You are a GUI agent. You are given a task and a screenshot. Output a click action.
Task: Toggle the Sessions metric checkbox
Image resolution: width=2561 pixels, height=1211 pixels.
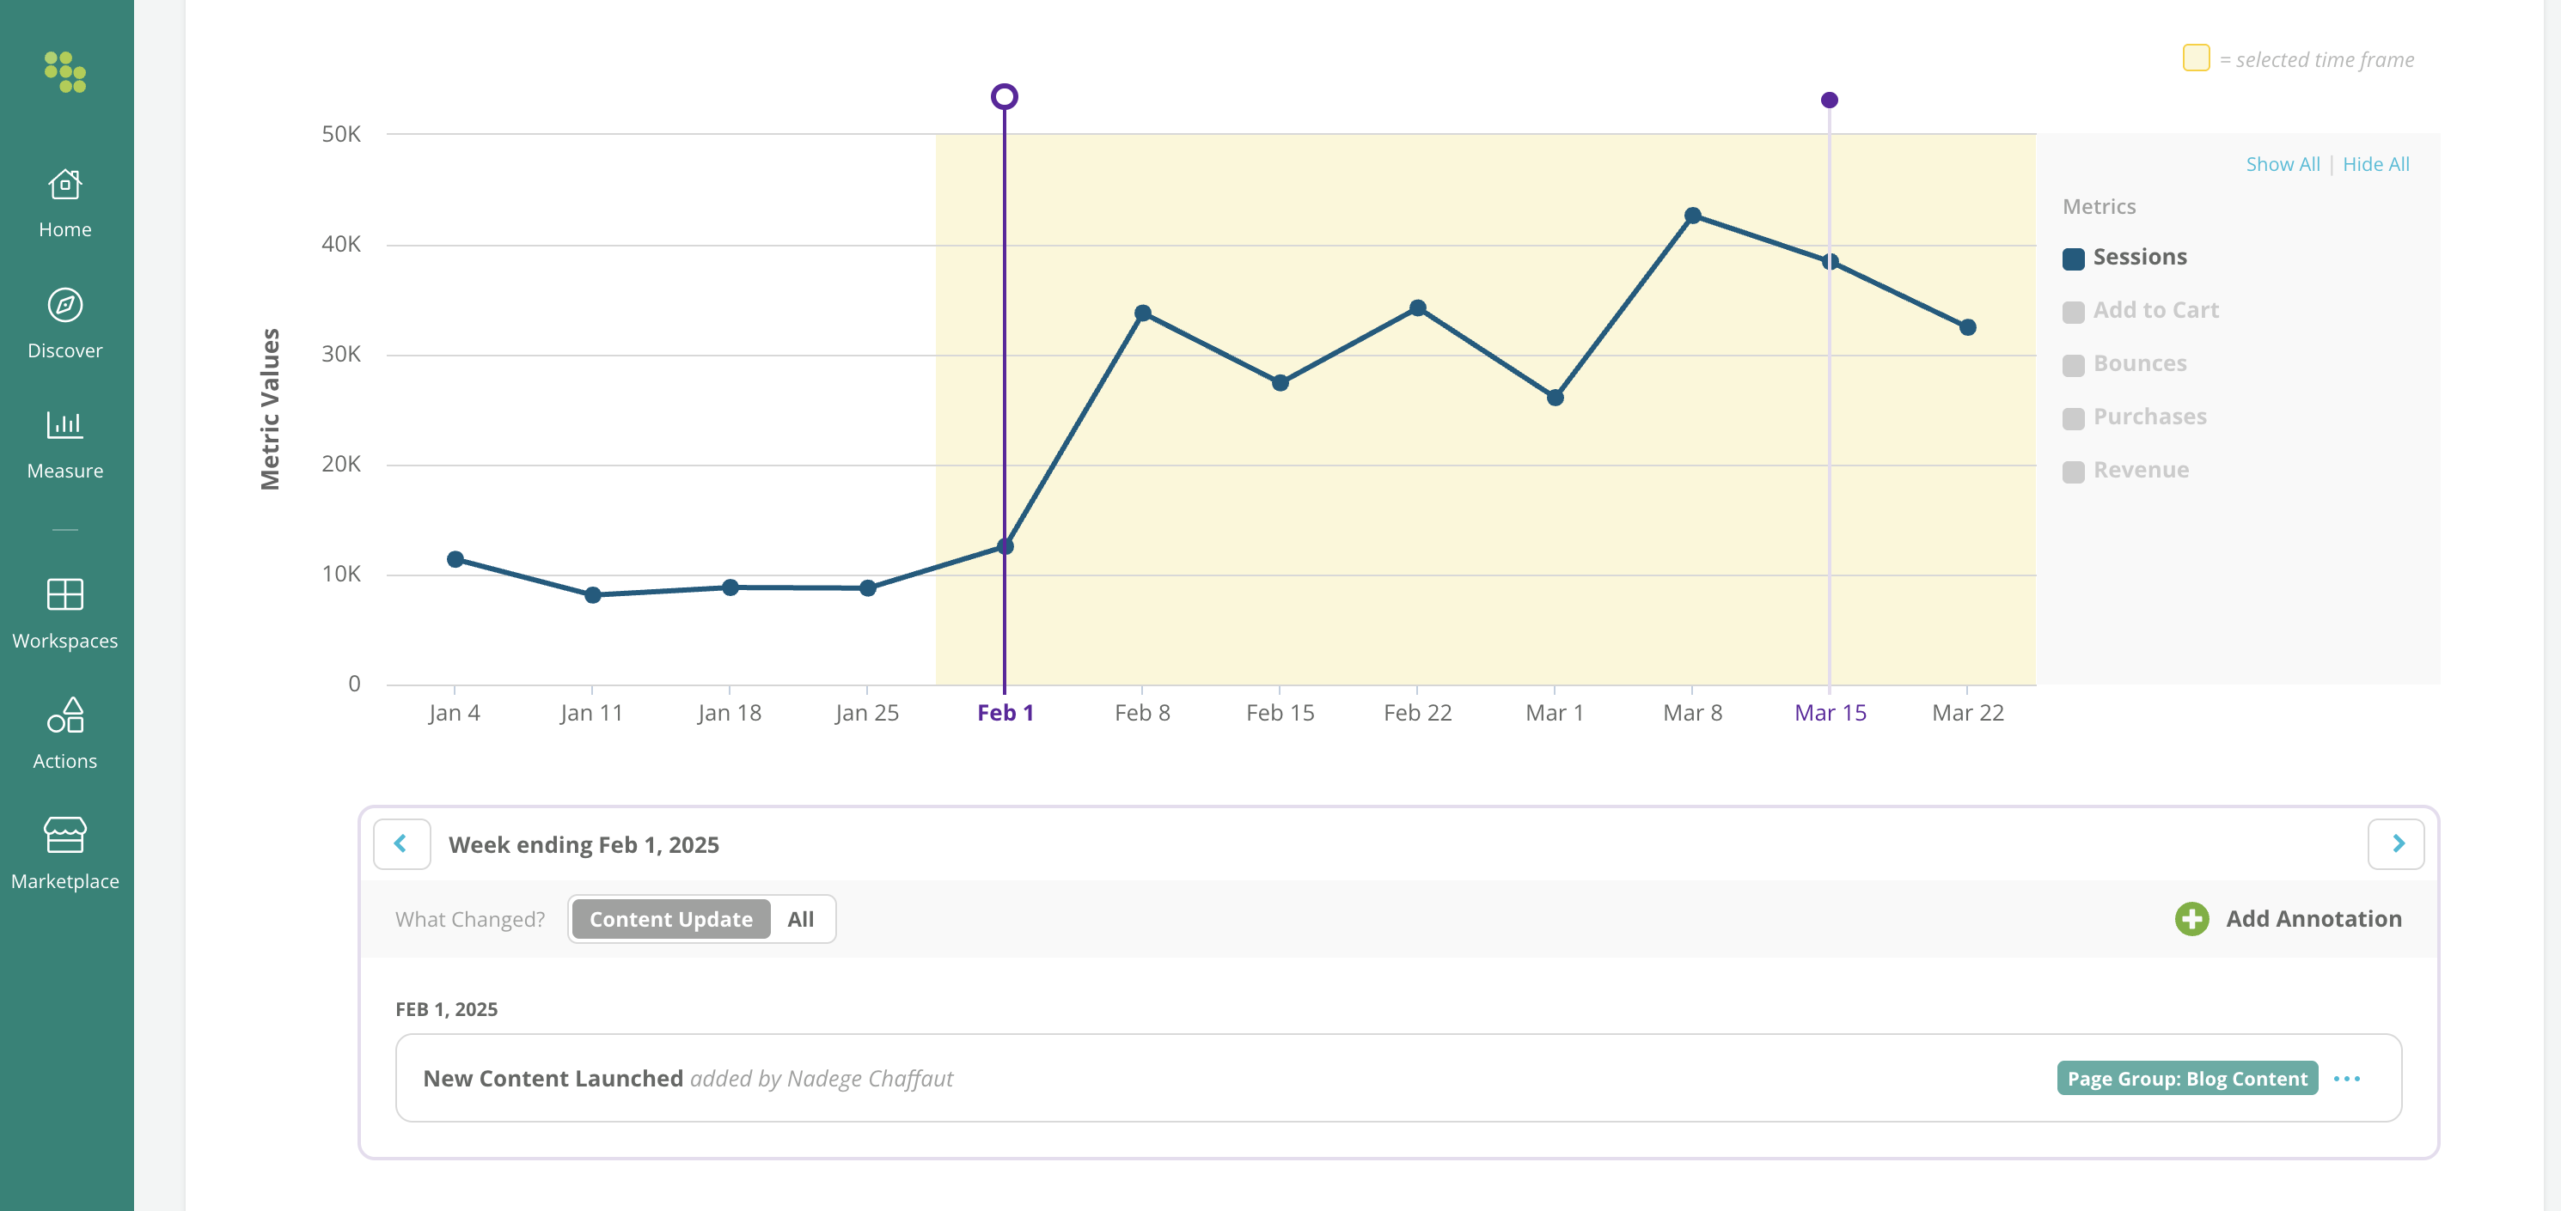(x=2073, y=259)
